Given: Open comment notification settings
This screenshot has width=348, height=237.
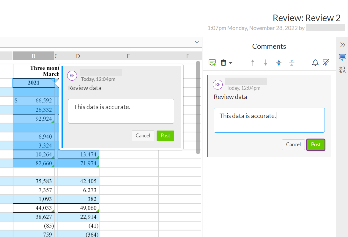Looking at the screenshot, I should [x=315, y=62].
